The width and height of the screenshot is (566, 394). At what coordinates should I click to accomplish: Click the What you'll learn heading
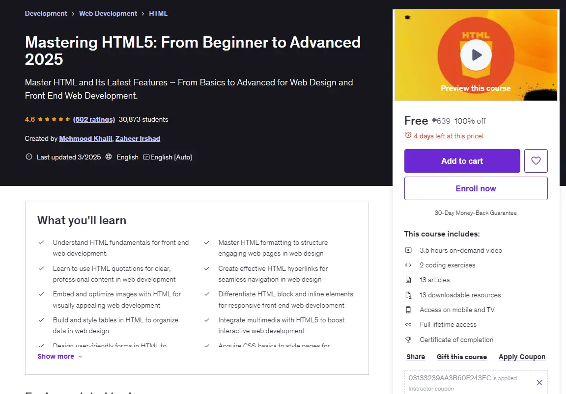pyautogui.click(x=82, y=220)
